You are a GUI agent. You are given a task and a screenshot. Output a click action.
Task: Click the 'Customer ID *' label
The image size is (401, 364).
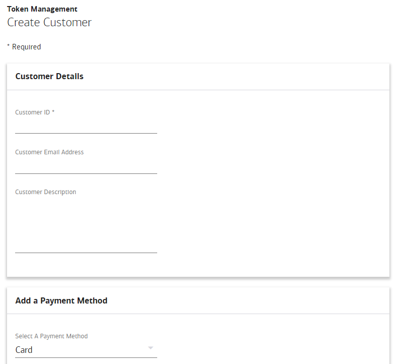click(35, 112)
